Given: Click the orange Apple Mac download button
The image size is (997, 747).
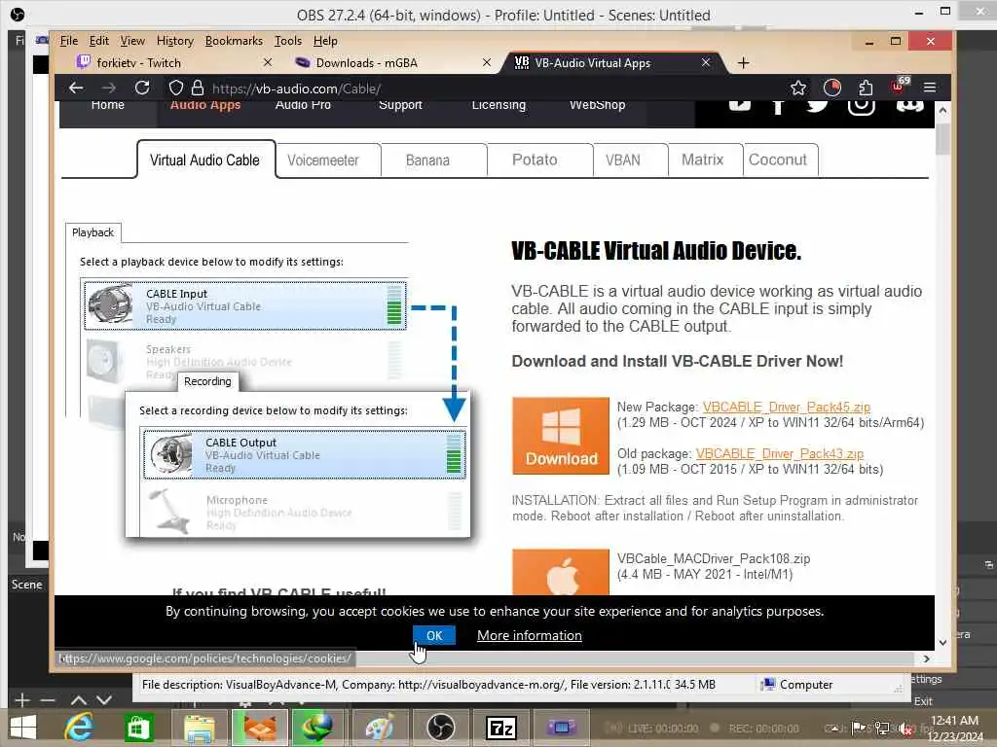Looking at the screenshot, I should pos(561,572).
